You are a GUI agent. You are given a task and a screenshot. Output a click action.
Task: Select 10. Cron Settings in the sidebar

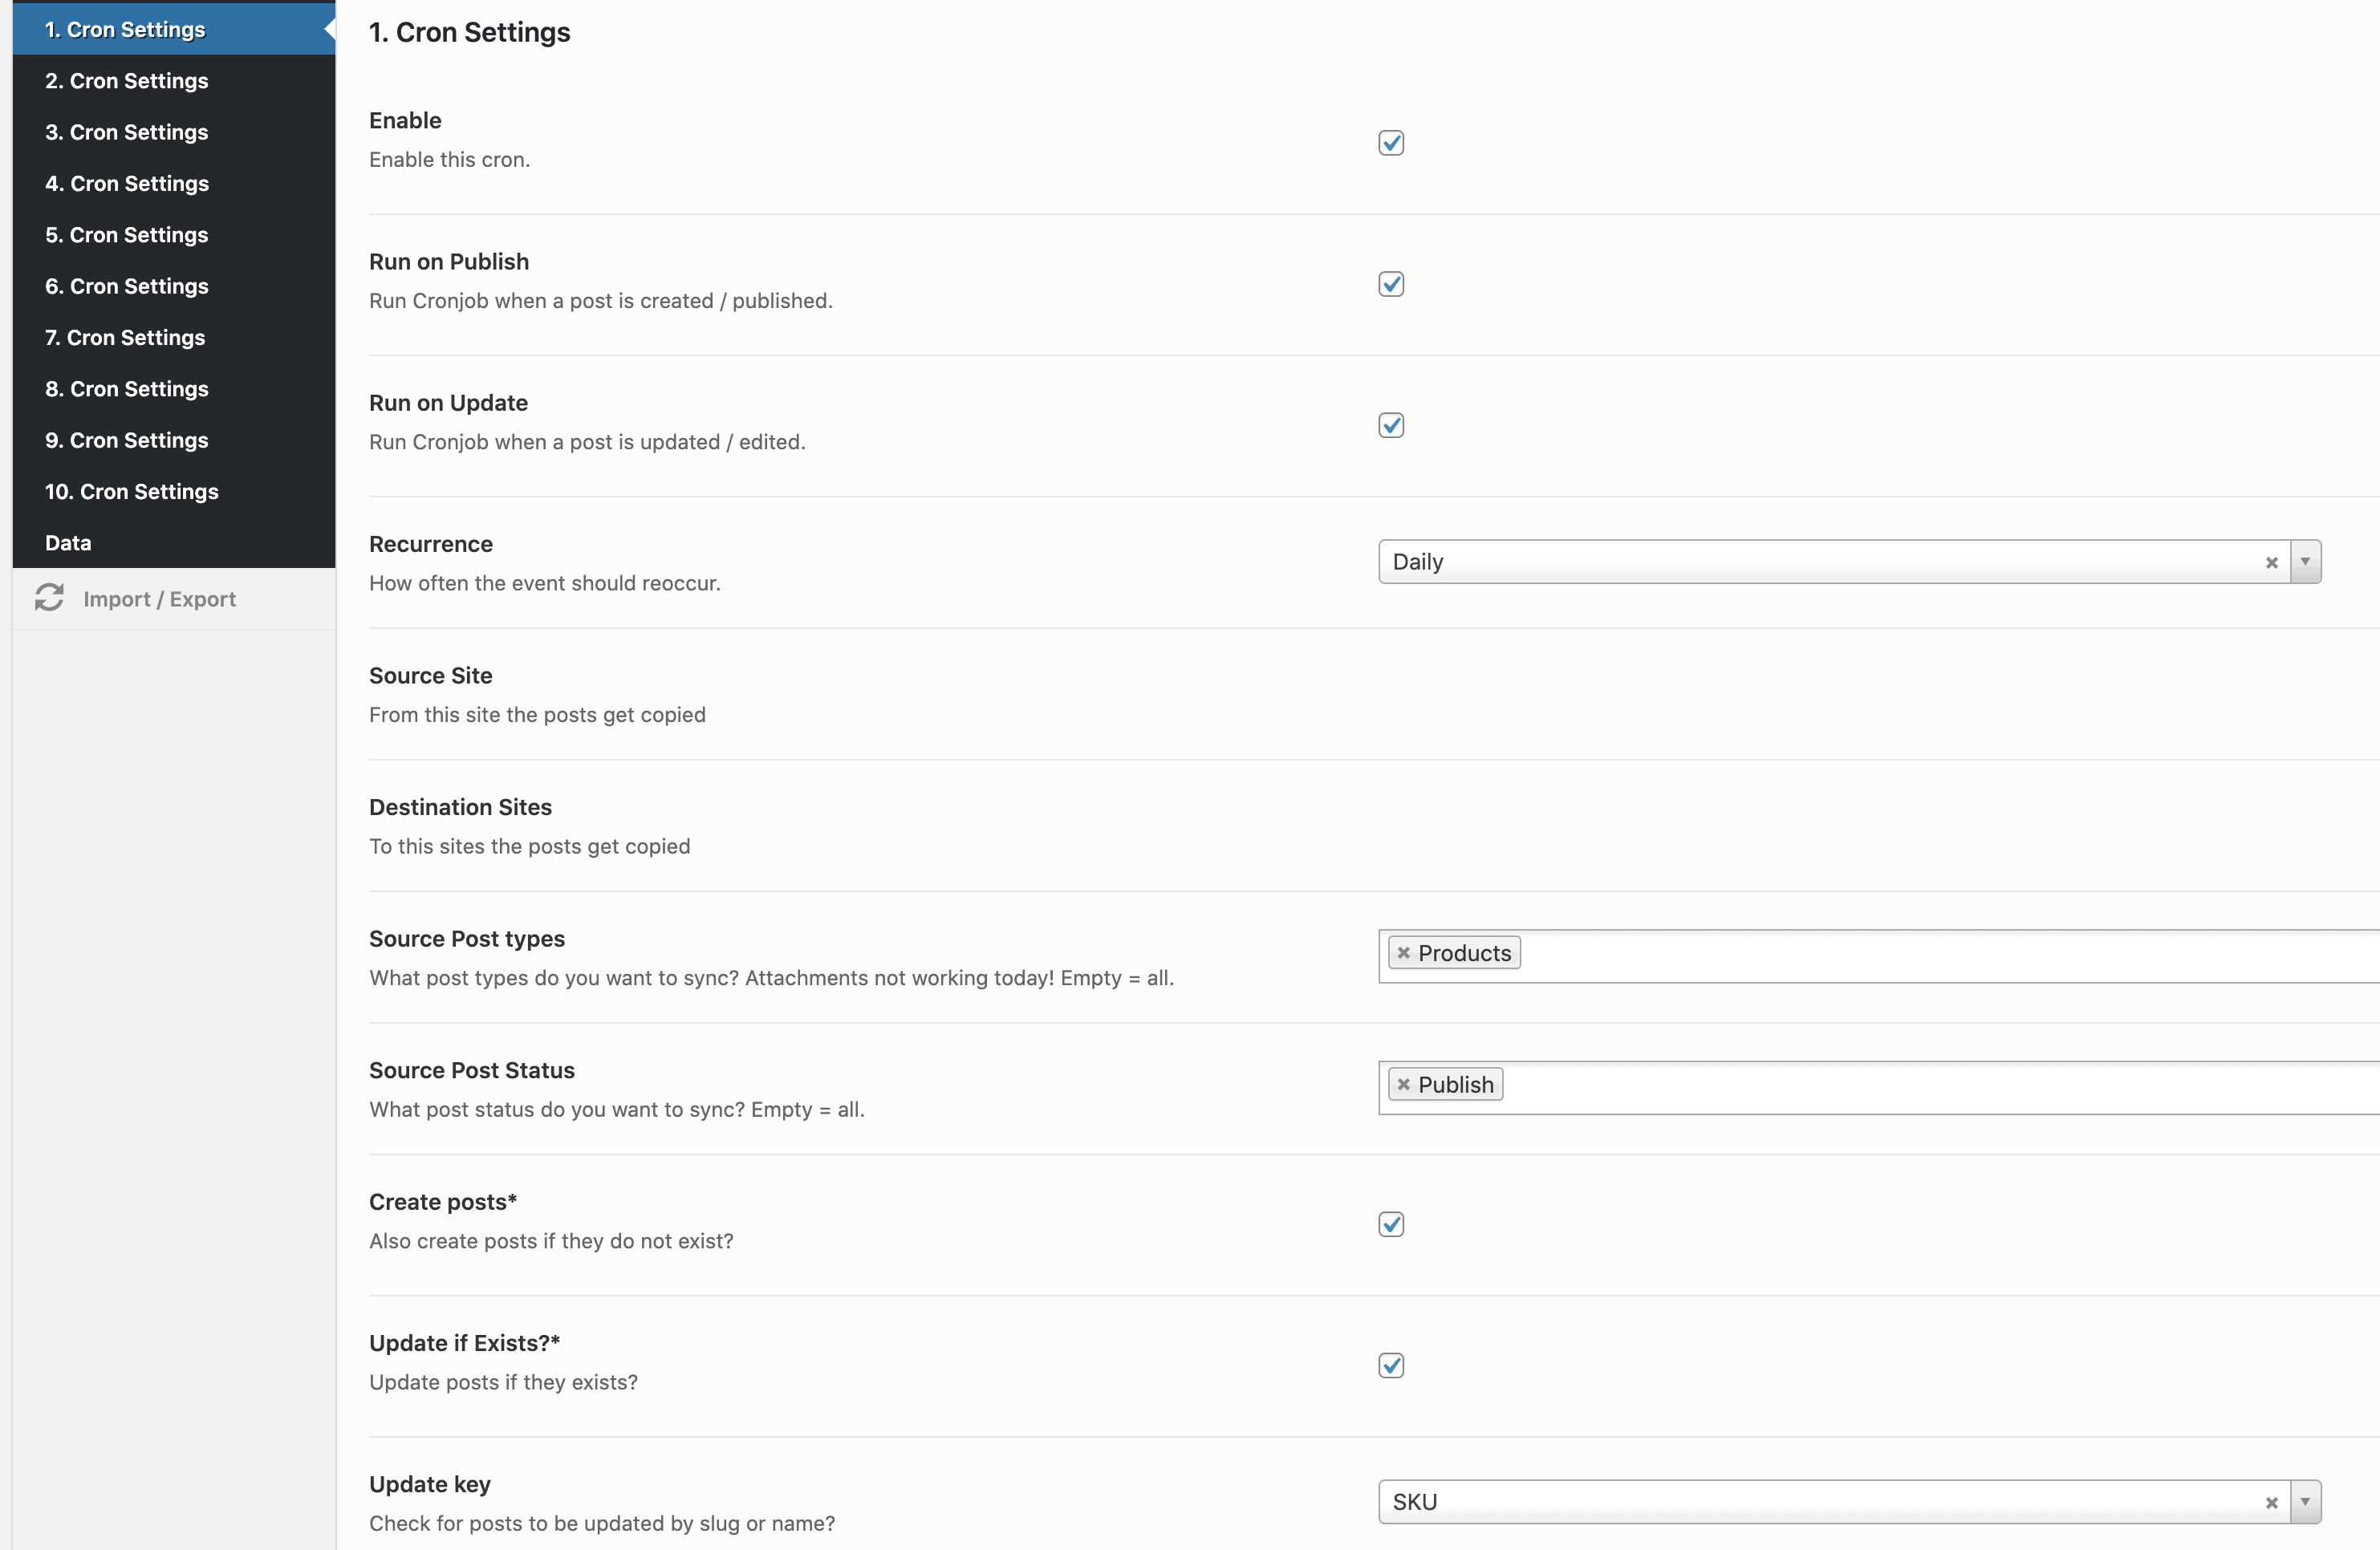[x=132, y=491]
